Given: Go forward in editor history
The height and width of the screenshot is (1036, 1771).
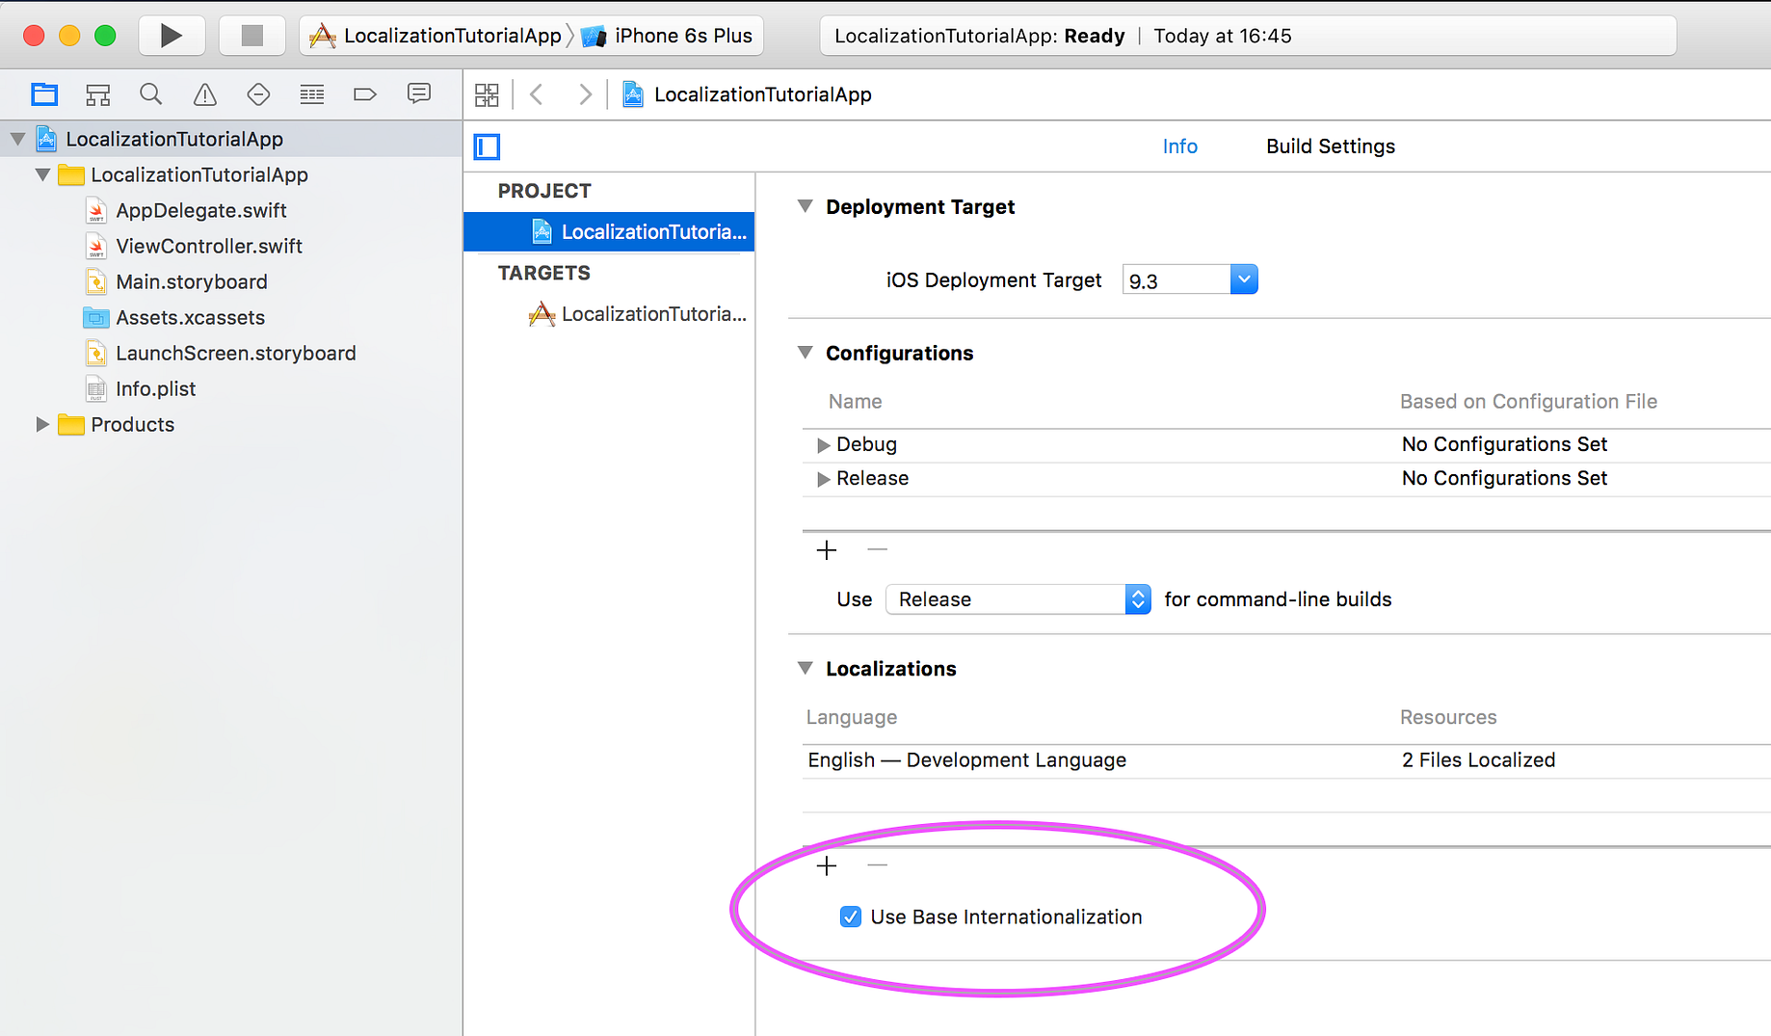Looking at the screenshot, I should pyautogui.click(x=585, y=94).
